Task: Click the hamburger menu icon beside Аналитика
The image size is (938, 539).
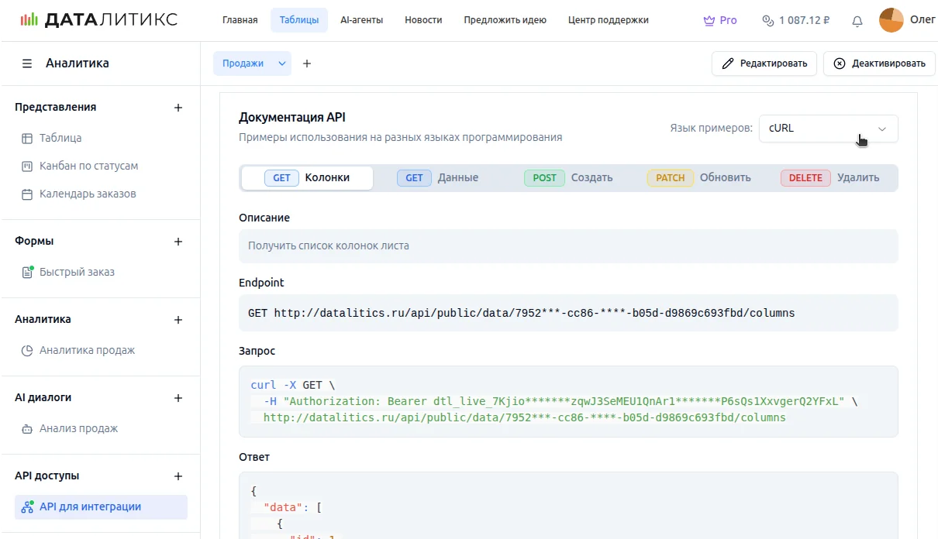Action: coord(27,64)
